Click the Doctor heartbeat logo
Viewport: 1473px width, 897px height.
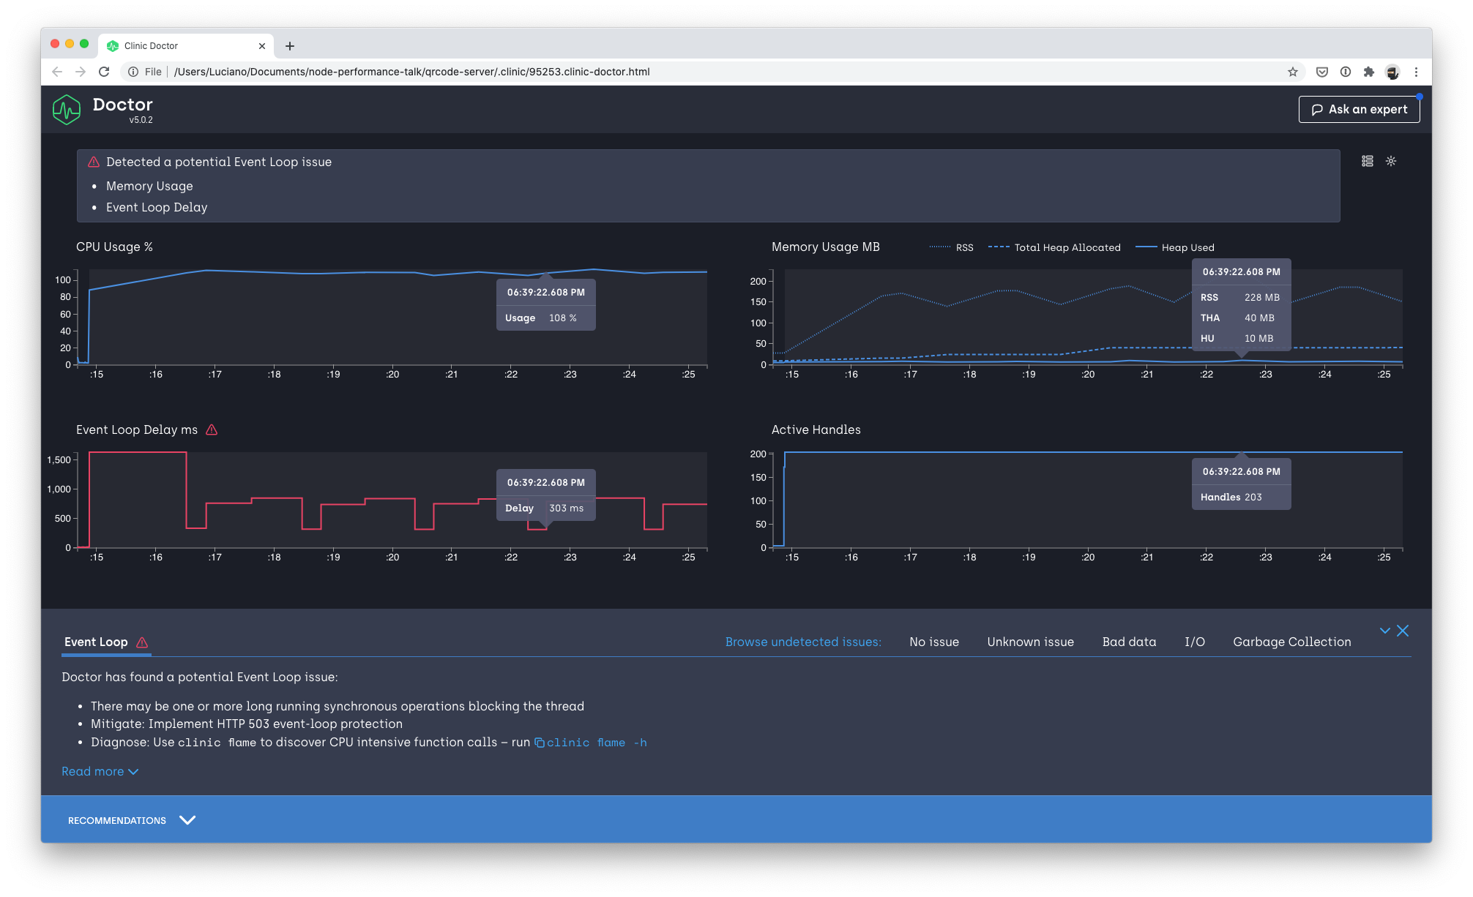point(67,110)
